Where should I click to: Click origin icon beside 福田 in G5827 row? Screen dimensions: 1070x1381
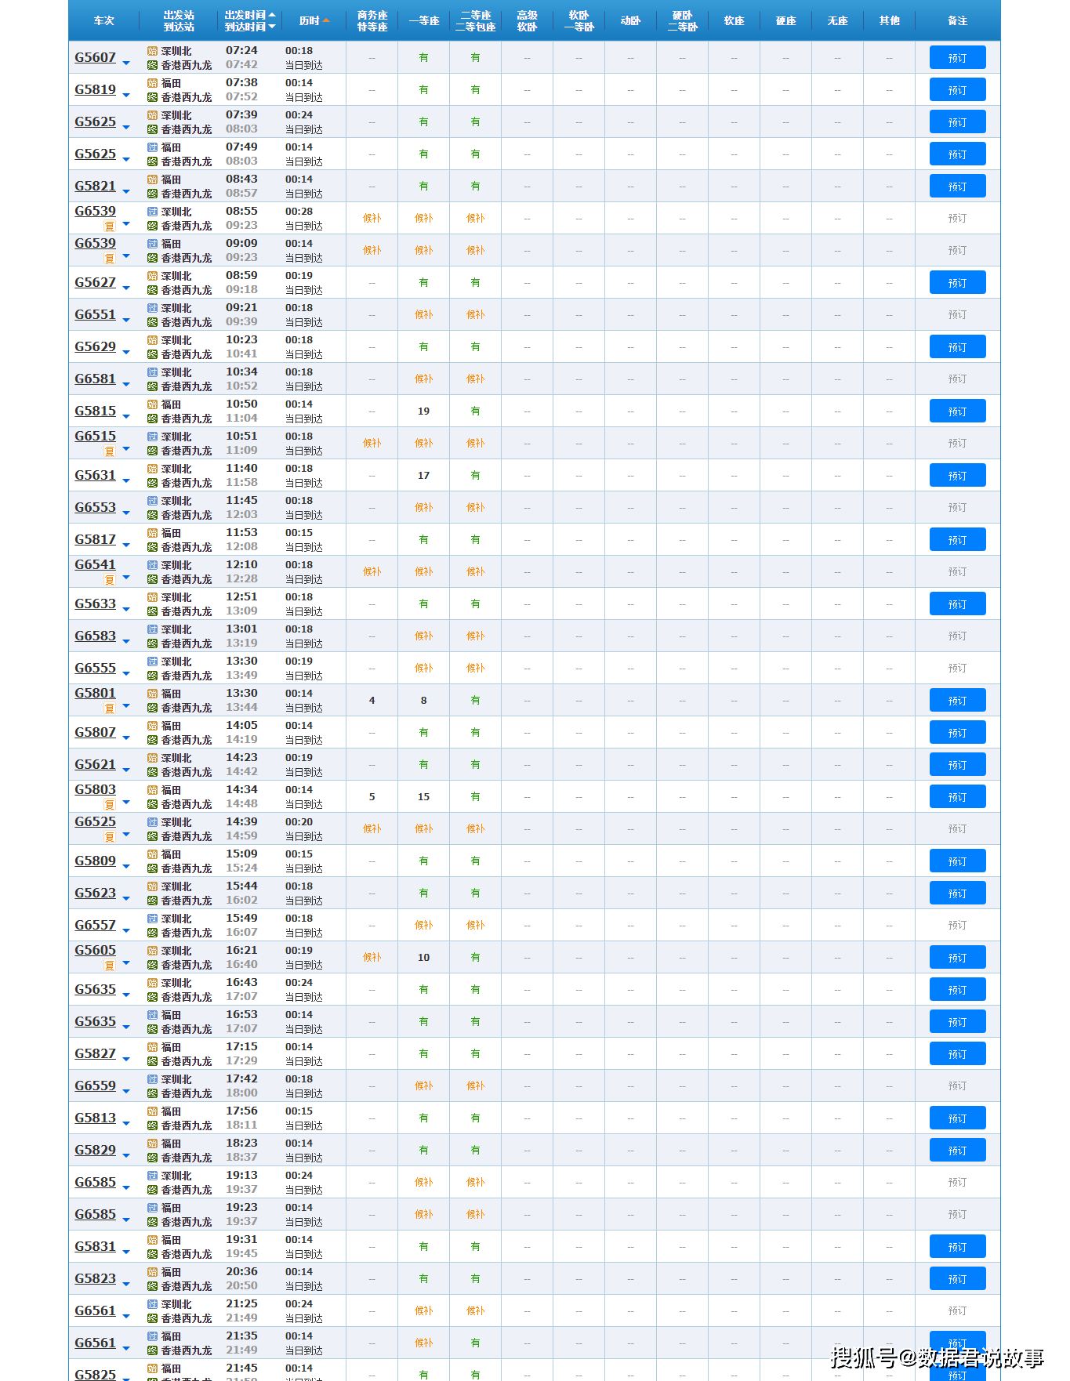(153, 1047)
